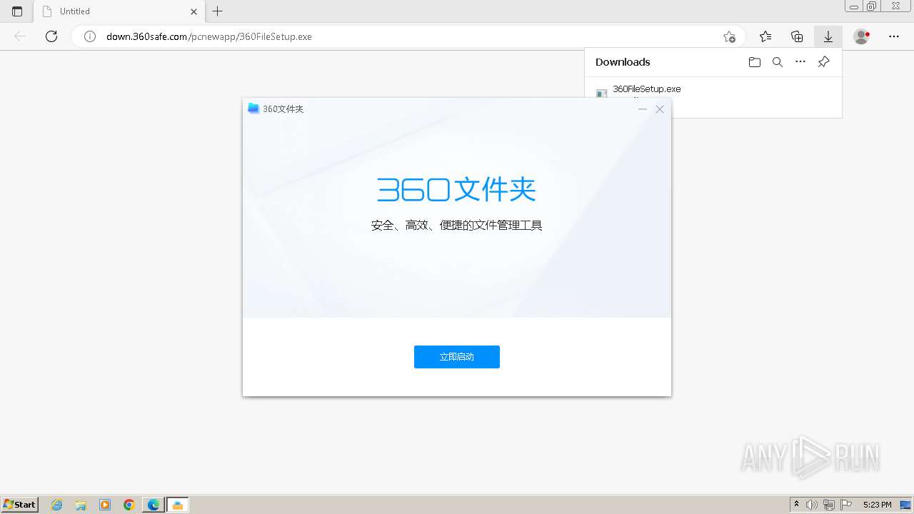
Task: Select the Untitled browser tab
Action: coord(119,11)
